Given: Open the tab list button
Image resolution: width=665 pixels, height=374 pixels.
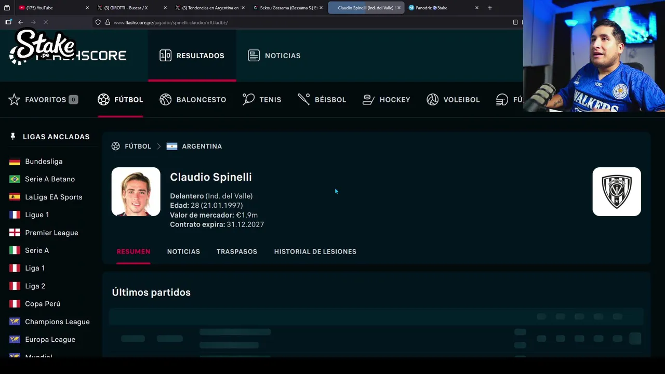Looking at the screenshot, I should 7,8.
